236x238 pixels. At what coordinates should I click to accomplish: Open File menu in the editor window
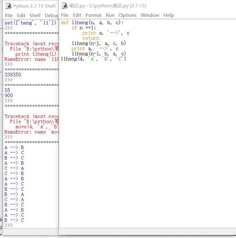point(65,15)
